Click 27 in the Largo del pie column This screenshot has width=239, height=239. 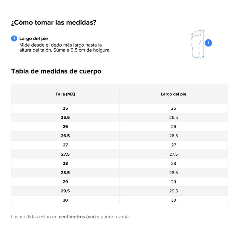click(x=173, y=145)
